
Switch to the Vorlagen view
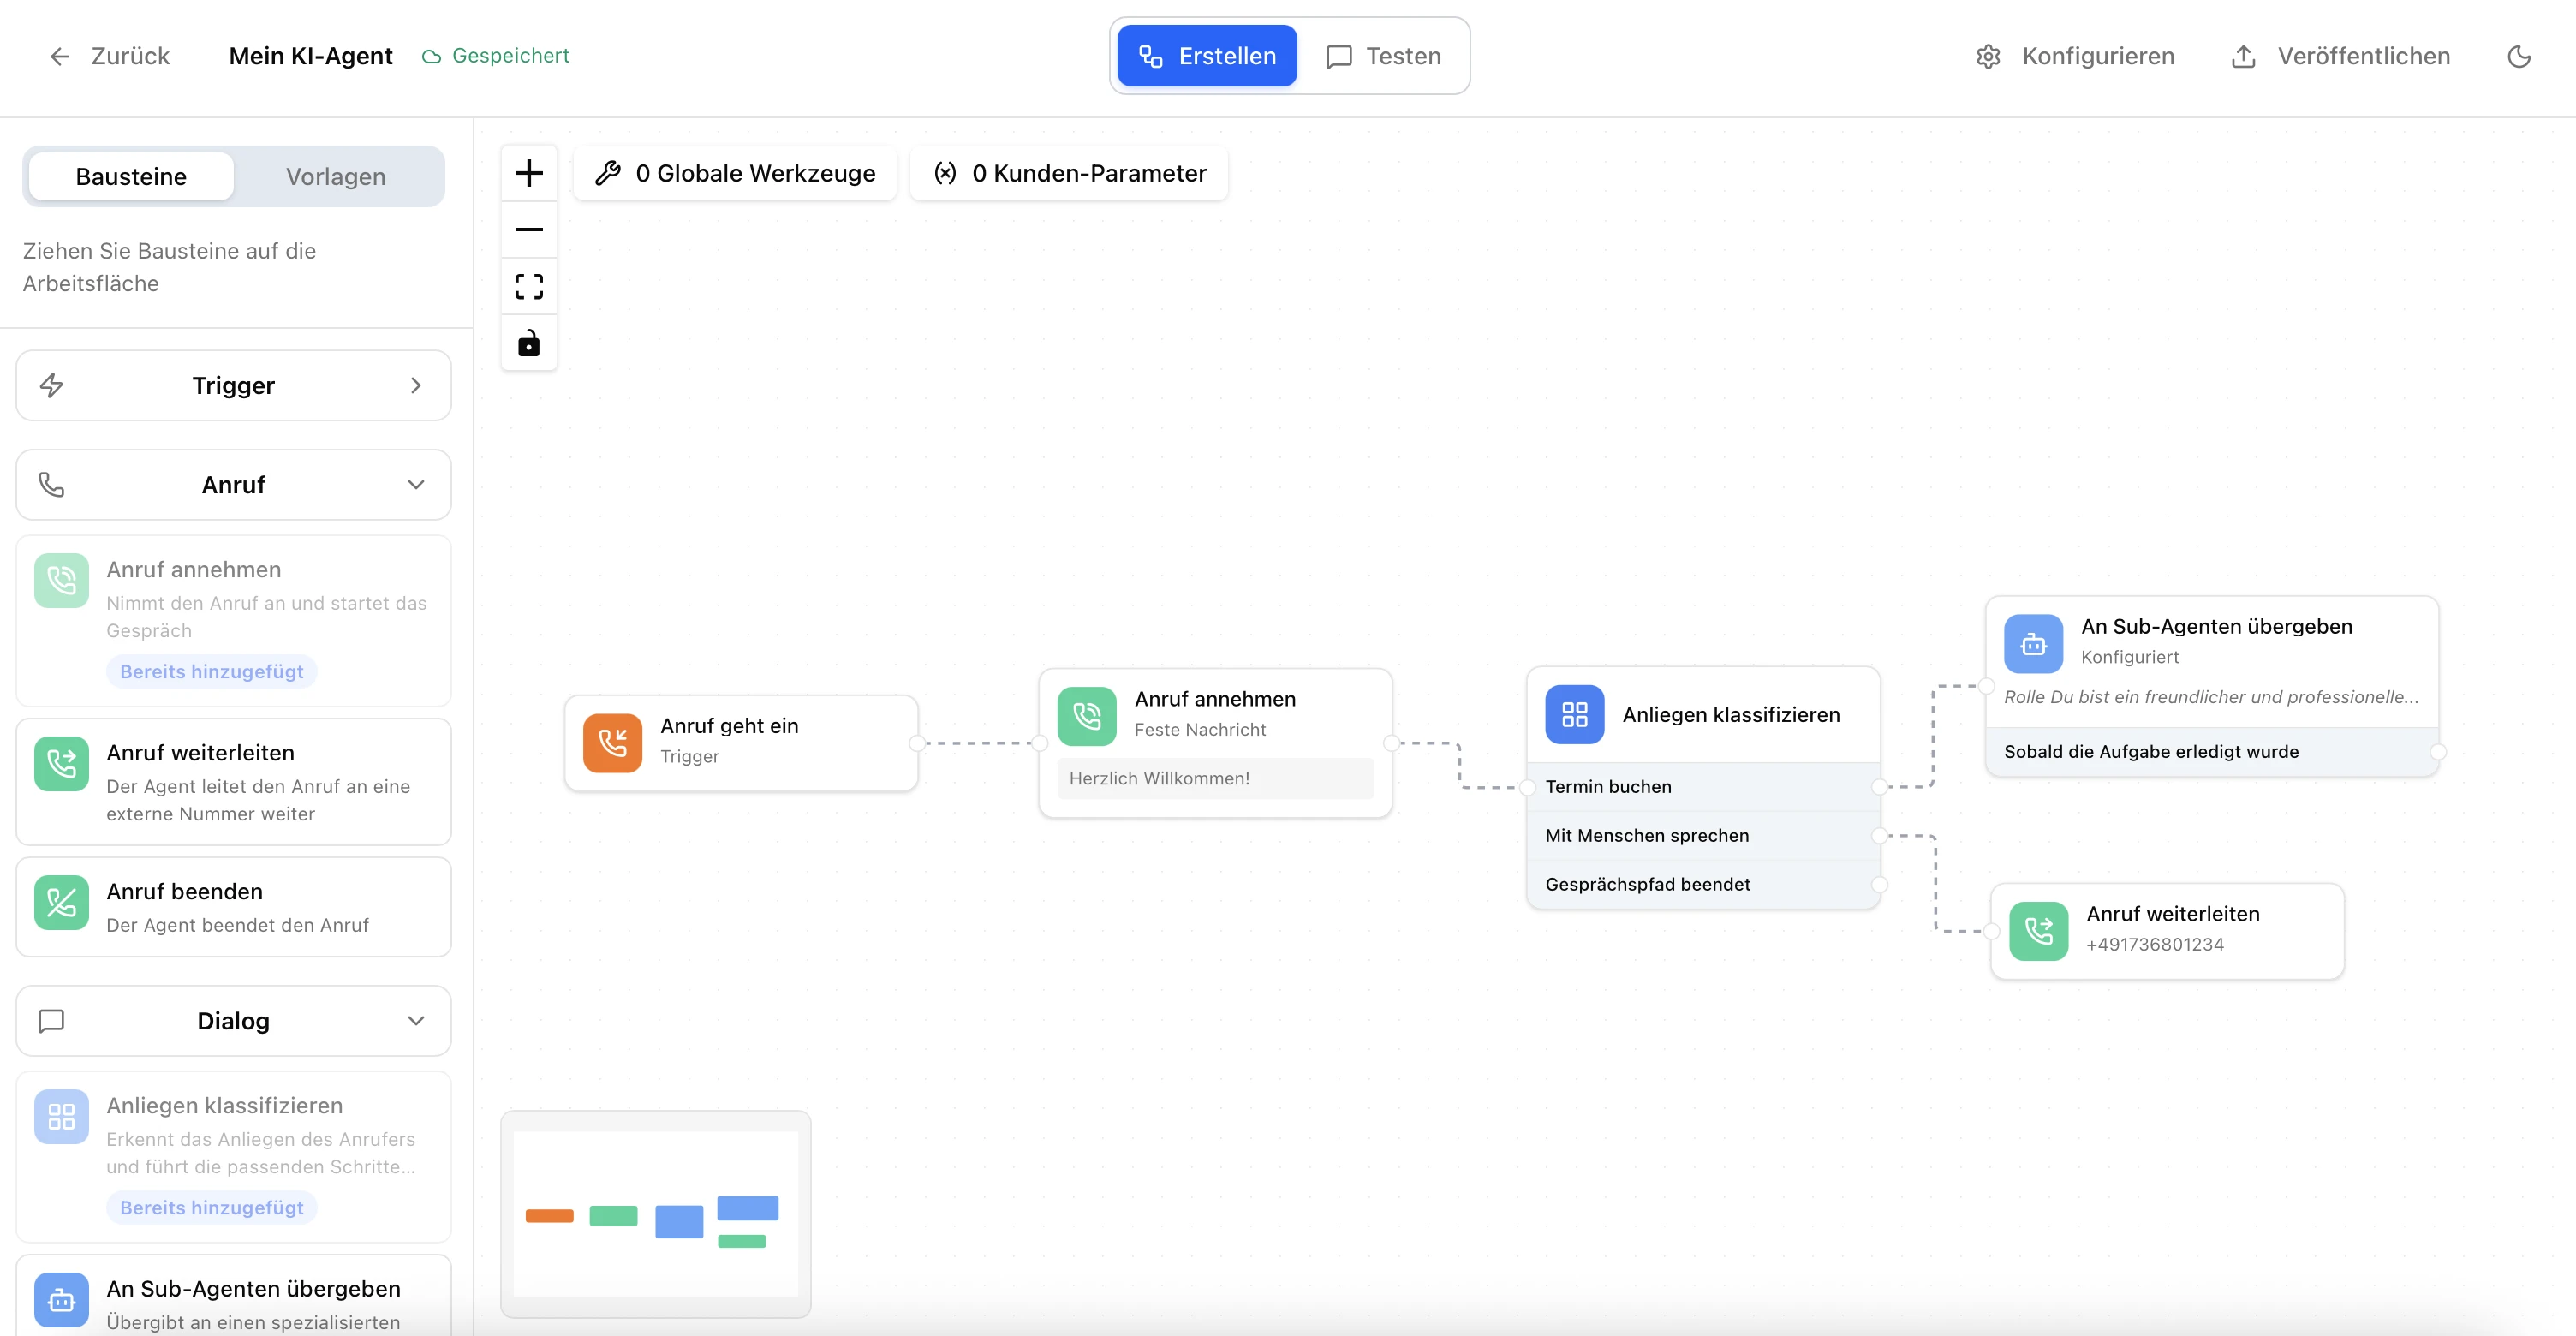[x=336, y=176]
